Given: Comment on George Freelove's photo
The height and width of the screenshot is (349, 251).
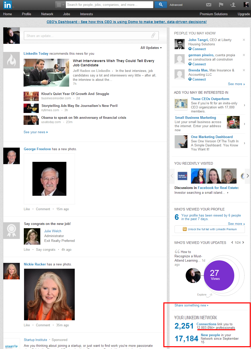Looking at the screenshot, I should [43, 209].
